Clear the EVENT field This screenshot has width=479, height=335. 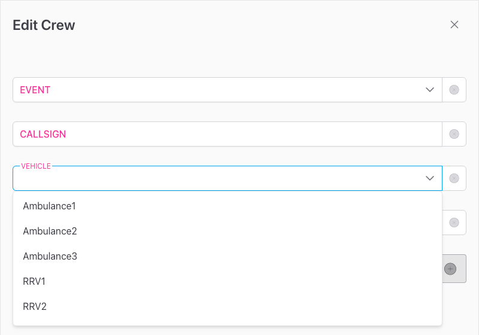tap(454, 90)
